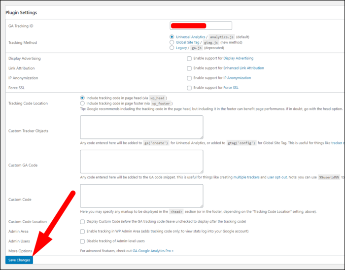Click the resize handle of Custom Code box
This screenshot has height=270, width=345.
click(202, 206)
